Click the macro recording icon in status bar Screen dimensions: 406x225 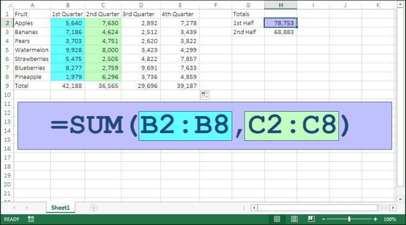pyautogui.click(x=31, y=219)
